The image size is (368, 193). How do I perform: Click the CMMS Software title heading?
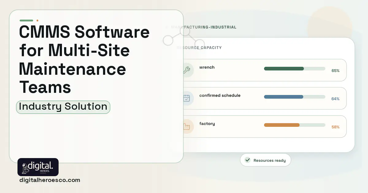(x=84, y=60)
